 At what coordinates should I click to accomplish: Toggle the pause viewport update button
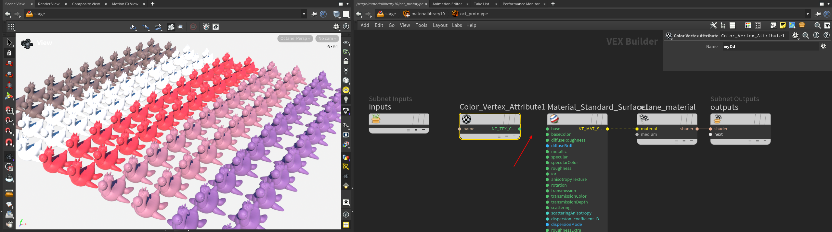(346, 135)
